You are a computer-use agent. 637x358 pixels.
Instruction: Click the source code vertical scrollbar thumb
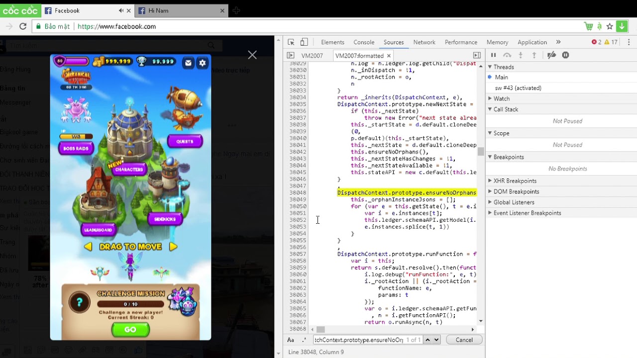[480, 152]
